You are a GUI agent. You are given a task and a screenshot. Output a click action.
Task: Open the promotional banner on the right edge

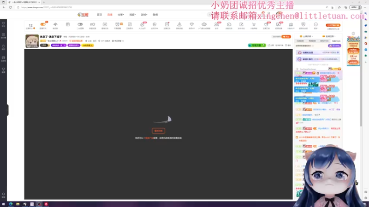coord(353,51)
